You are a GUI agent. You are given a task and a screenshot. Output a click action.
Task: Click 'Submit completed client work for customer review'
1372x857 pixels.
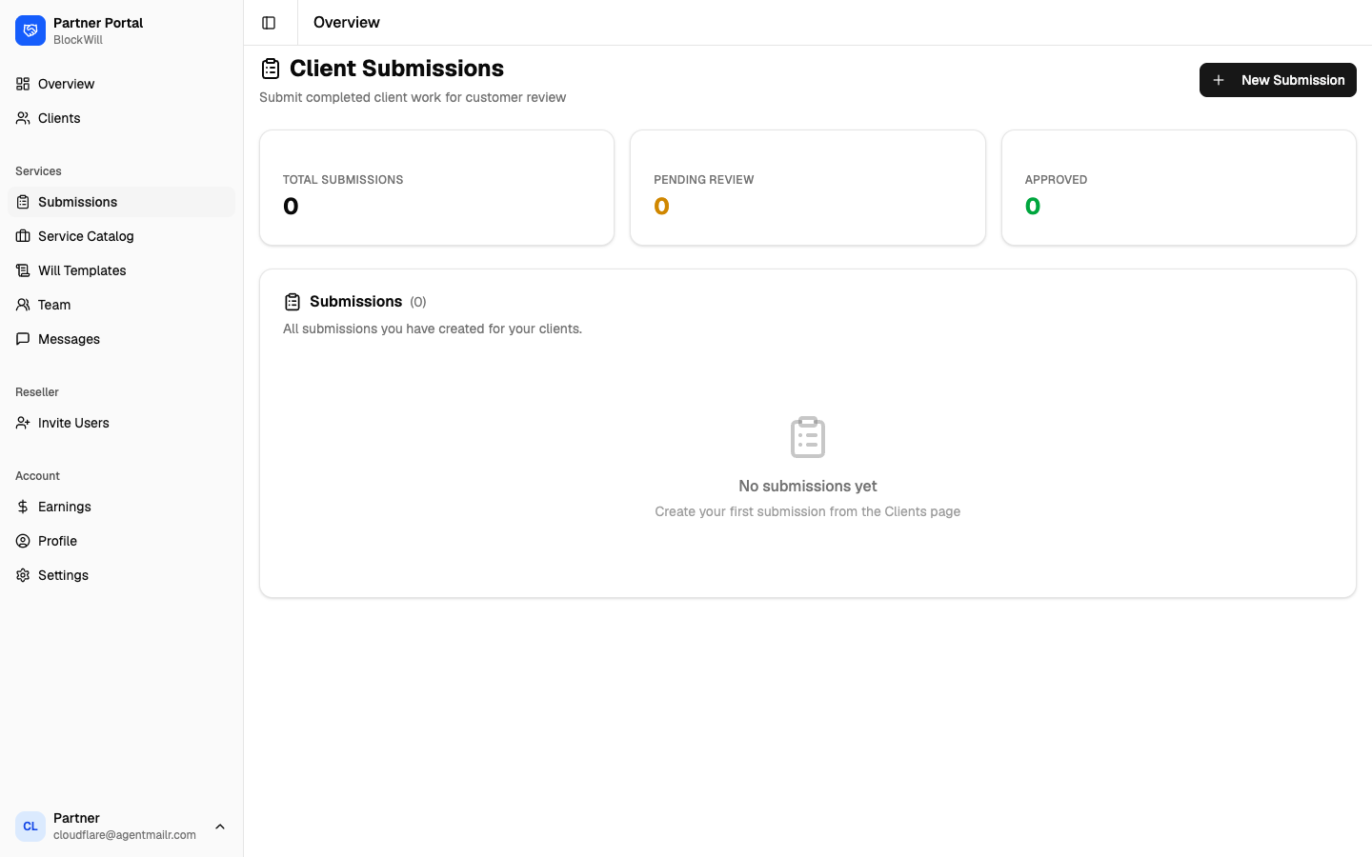(413, 97)
